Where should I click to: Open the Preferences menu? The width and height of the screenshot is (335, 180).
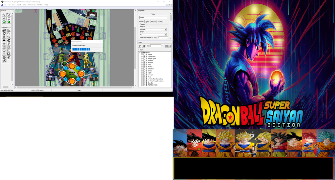(31, 5)
